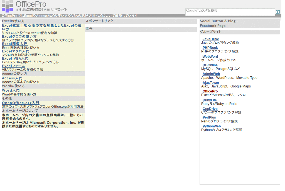This screenshot has width=285, height=191.
Task: Click the VBAでフォームの作成の手順 description
Action: (22, 70)
